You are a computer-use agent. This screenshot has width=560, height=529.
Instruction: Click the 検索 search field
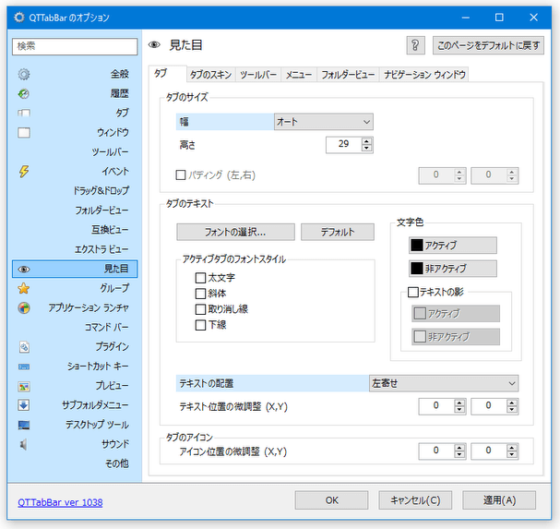(75, 47)
